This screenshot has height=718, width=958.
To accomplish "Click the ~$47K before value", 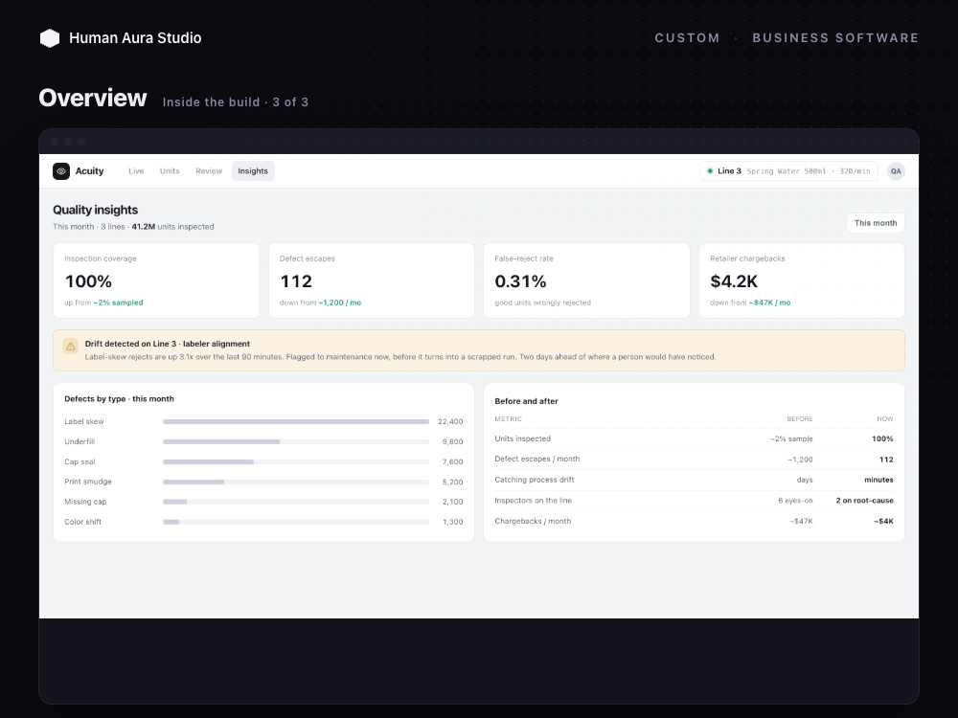I will (x=801, y=522).
